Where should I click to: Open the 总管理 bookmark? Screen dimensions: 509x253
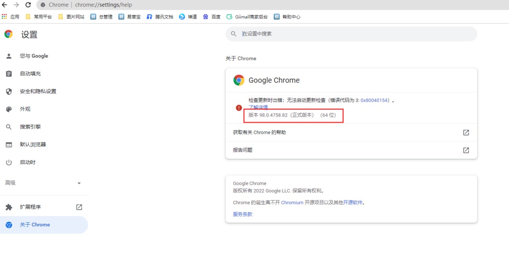point(101,17)
